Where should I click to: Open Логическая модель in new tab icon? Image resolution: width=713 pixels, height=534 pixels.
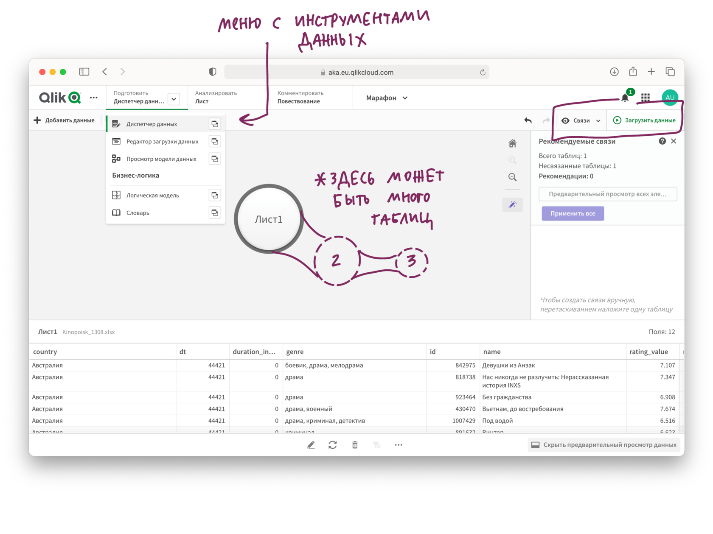pos(215,195)
